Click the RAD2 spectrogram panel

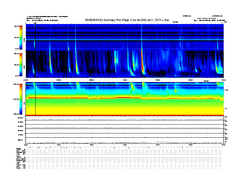[125, 37]
